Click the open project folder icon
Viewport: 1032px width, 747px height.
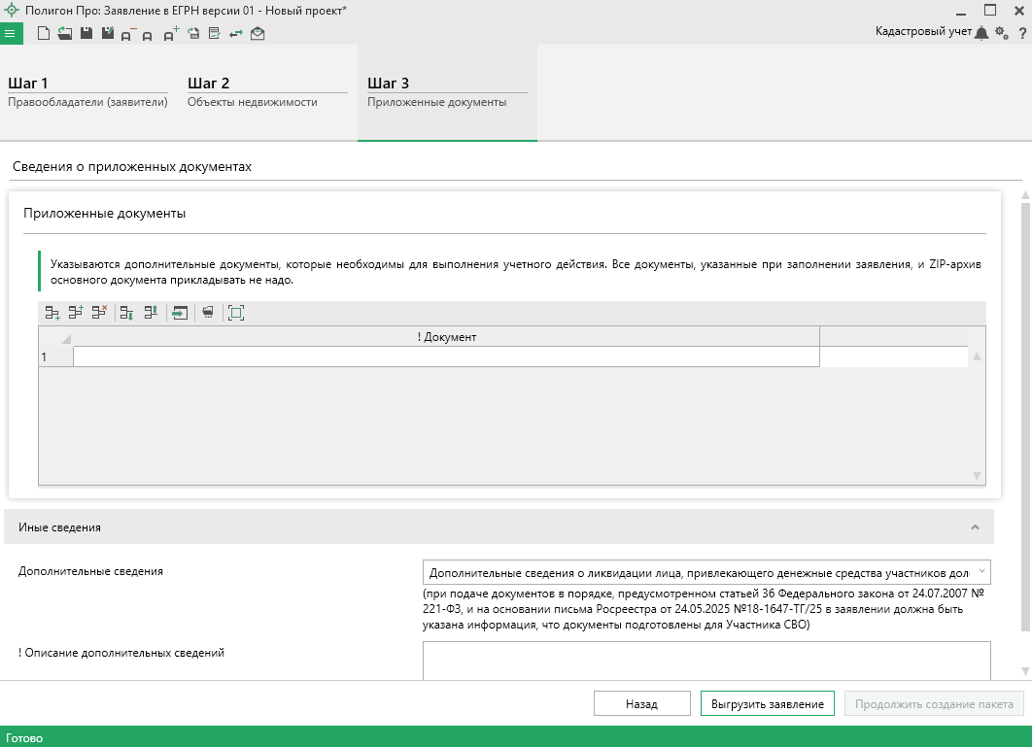pyautogui.click(x=64, y=34)
